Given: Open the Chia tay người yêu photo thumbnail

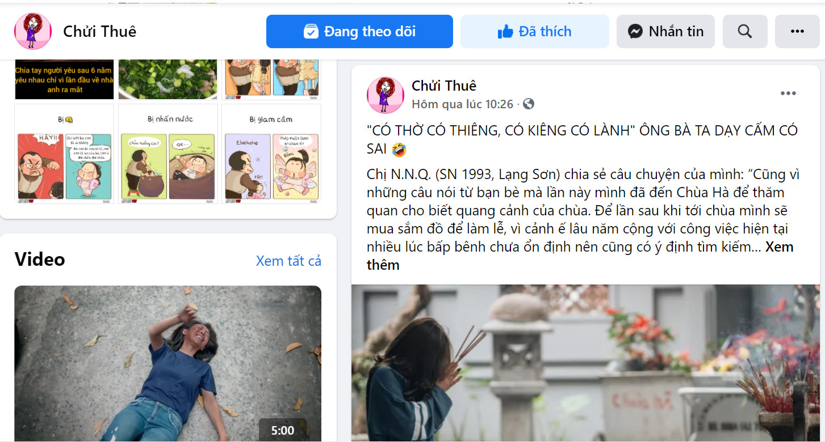Looking at the screenshot, I should click(65, 78).
